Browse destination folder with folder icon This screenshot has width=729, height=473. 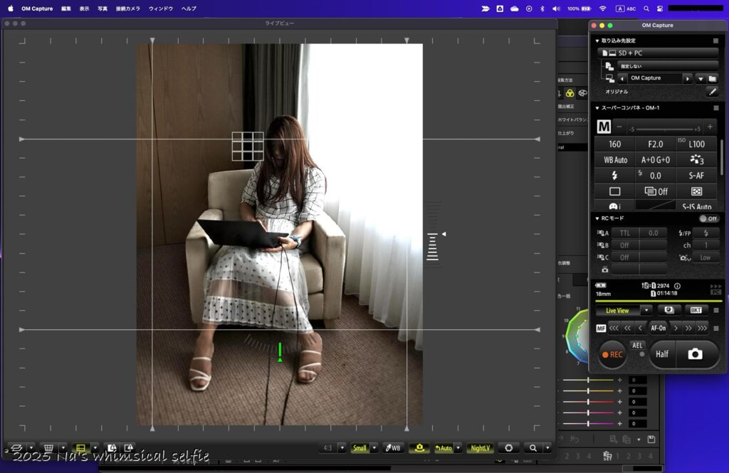pyautogui.click(x=712, y=78)
